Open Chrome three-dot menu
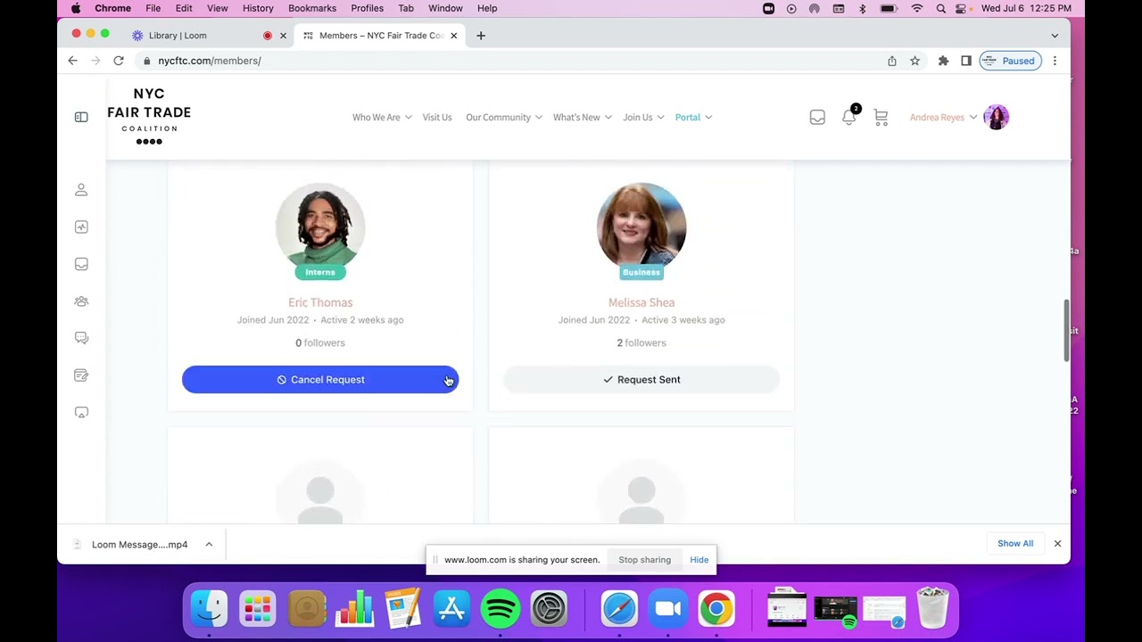The image size is (1142, 642). click(1055, 61)
